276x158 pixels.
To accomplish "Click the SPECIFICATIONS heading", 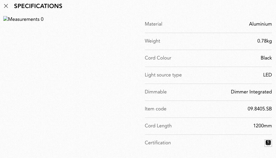I will [38, 6].
